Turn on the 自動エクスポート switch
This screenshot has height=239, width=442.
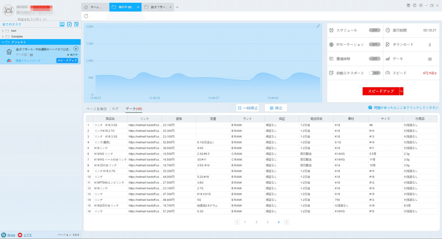click(375, 73)
